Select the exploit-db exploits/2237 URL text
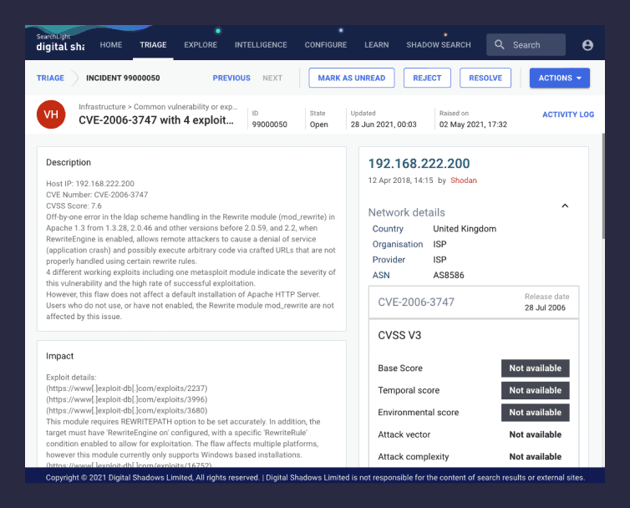Viewport: 630px width, 508px height. point(126,389)
